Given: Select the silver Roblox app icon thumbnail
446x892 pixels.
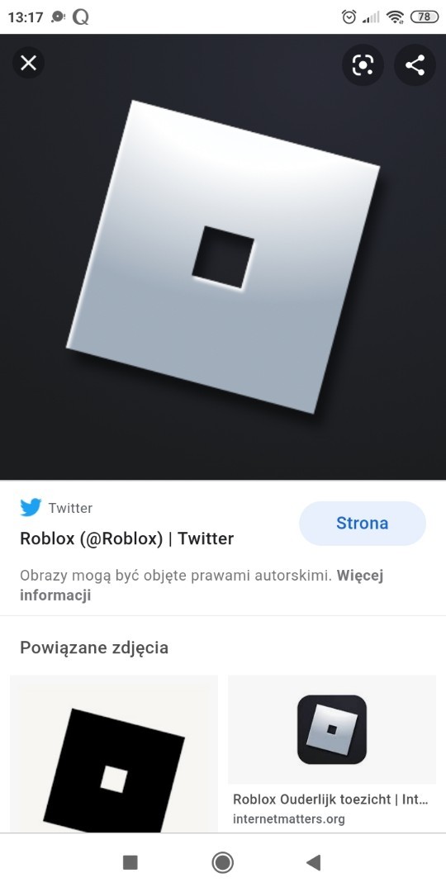Looking at the screenshot, I should (x=332, y=729).
